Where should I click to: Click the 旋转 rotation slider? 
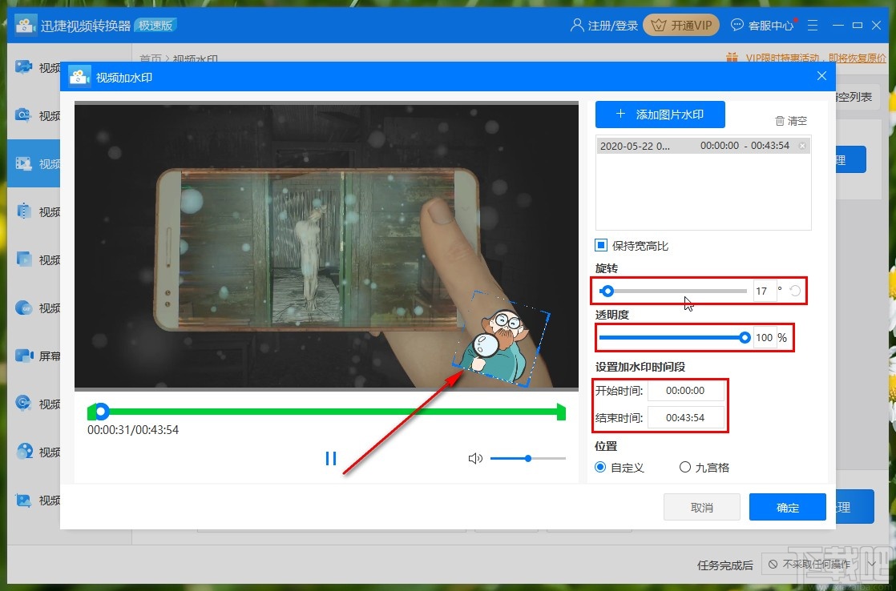(672, 291)
